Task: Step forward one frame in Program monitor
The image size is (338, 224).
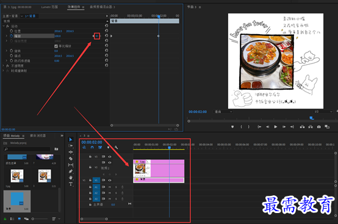Action: pyautogui.click(x=284, y=127)
